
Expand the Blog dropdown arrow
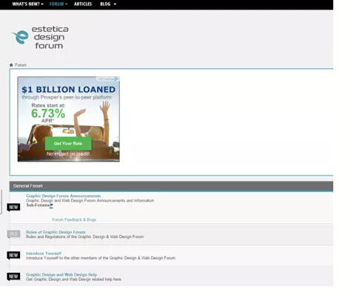[115, 4]
